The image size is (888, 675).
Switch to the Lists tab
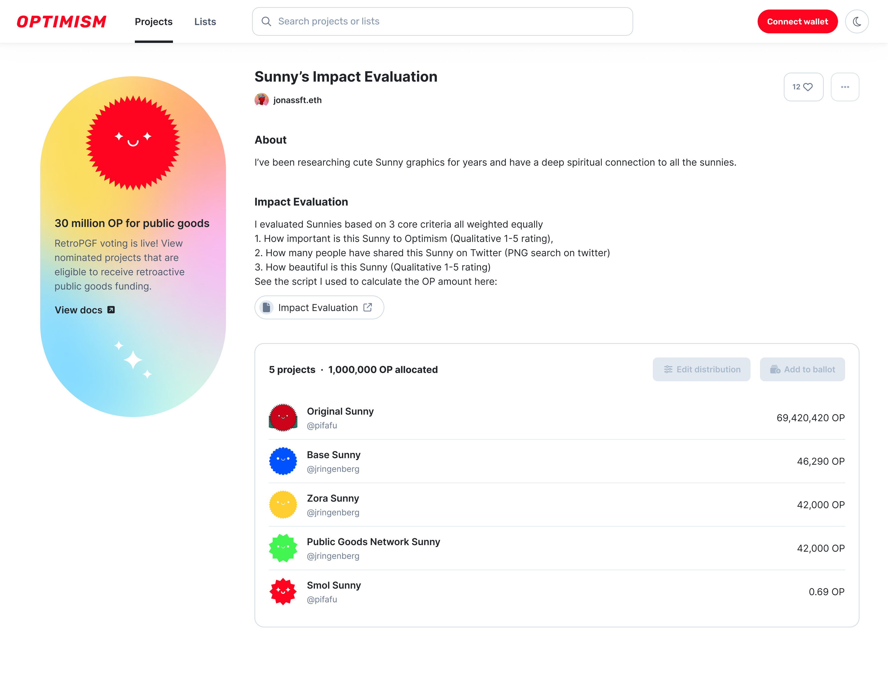click(205, 21)
